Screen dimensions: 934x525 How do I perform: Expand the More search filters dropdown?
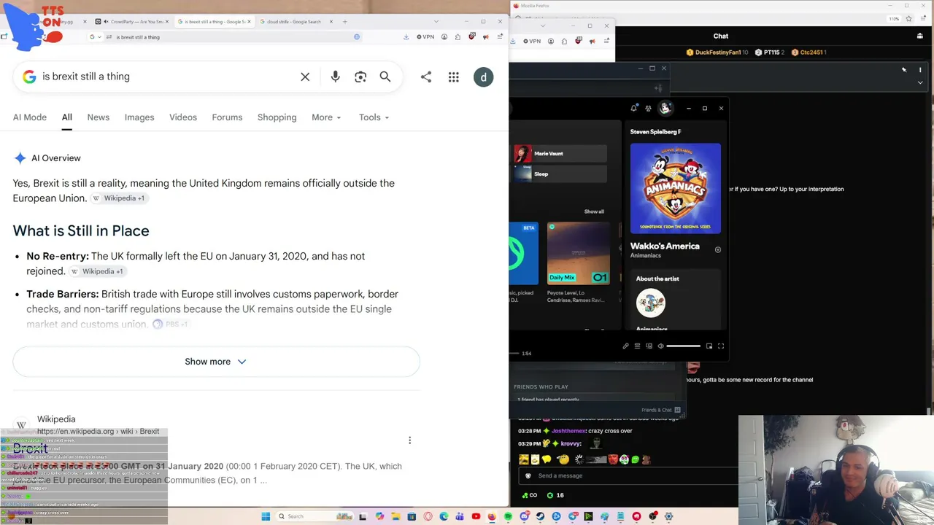pos(326,117)
